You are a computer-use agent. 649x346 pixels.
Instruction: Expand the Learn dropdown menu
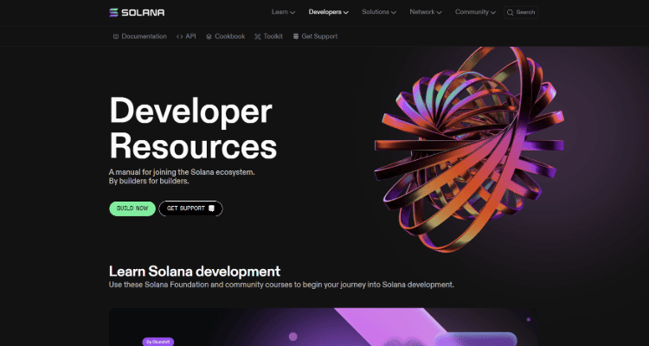pos(283,12)
